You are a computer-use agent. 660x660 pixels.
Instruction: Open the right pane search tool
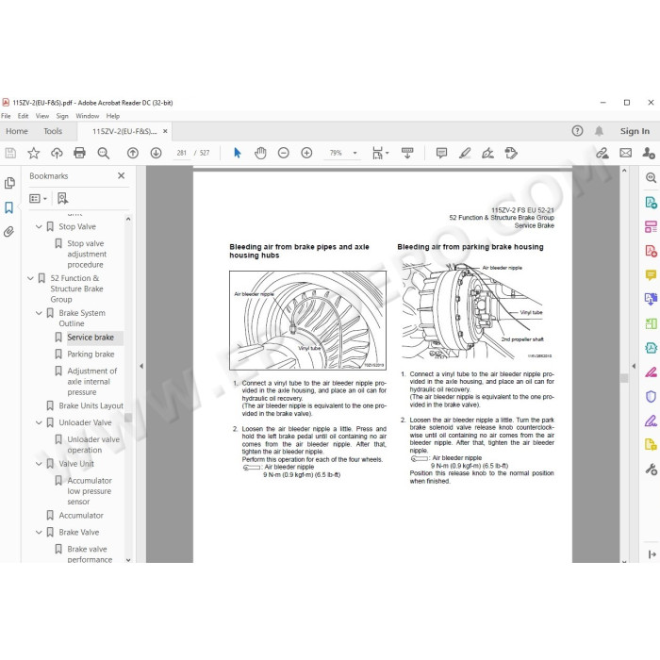(651, 178)
